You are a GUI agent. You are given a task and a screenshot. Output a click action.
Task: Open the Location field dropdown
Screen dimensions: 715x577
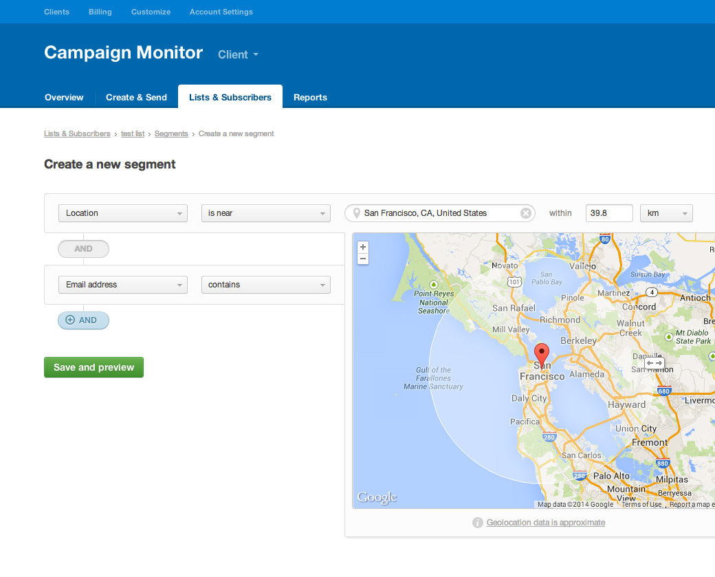pyautogui.click(x=123, y=213)
